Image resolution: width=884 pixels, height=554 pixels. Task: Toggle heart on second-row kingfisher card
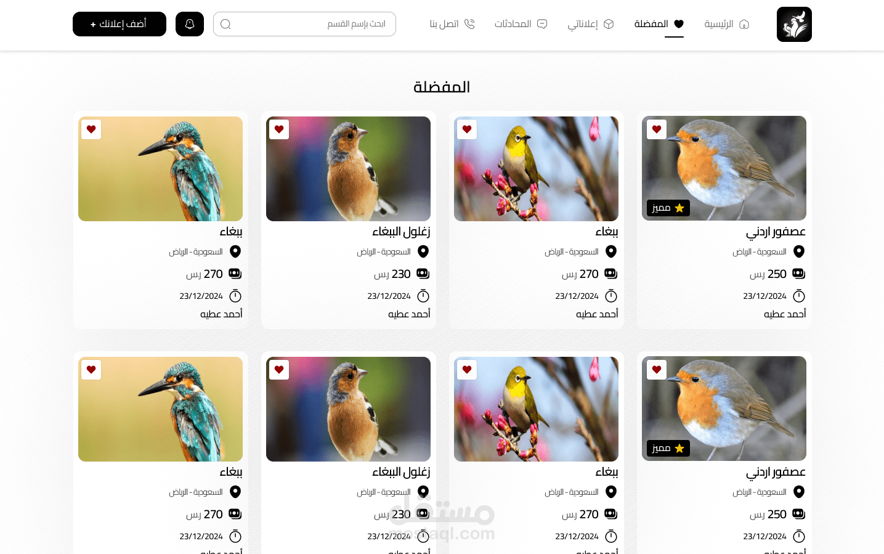click(91, 370)
